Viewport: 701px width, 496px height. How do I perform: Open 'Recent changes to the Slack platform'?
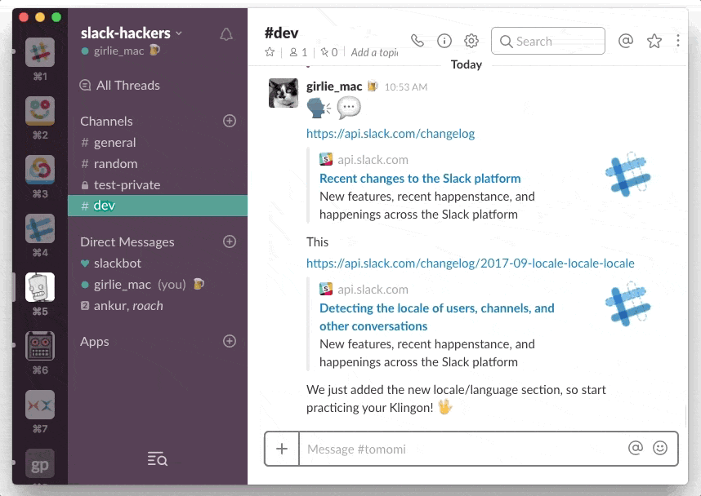419,178
